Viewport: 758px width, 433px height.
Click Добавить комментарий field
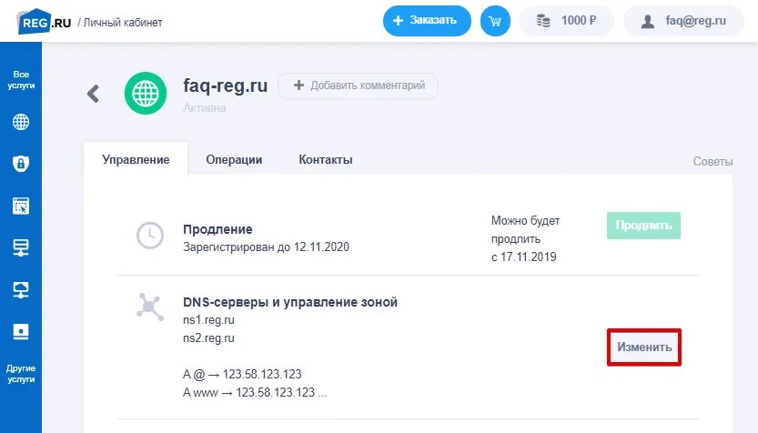358,86
